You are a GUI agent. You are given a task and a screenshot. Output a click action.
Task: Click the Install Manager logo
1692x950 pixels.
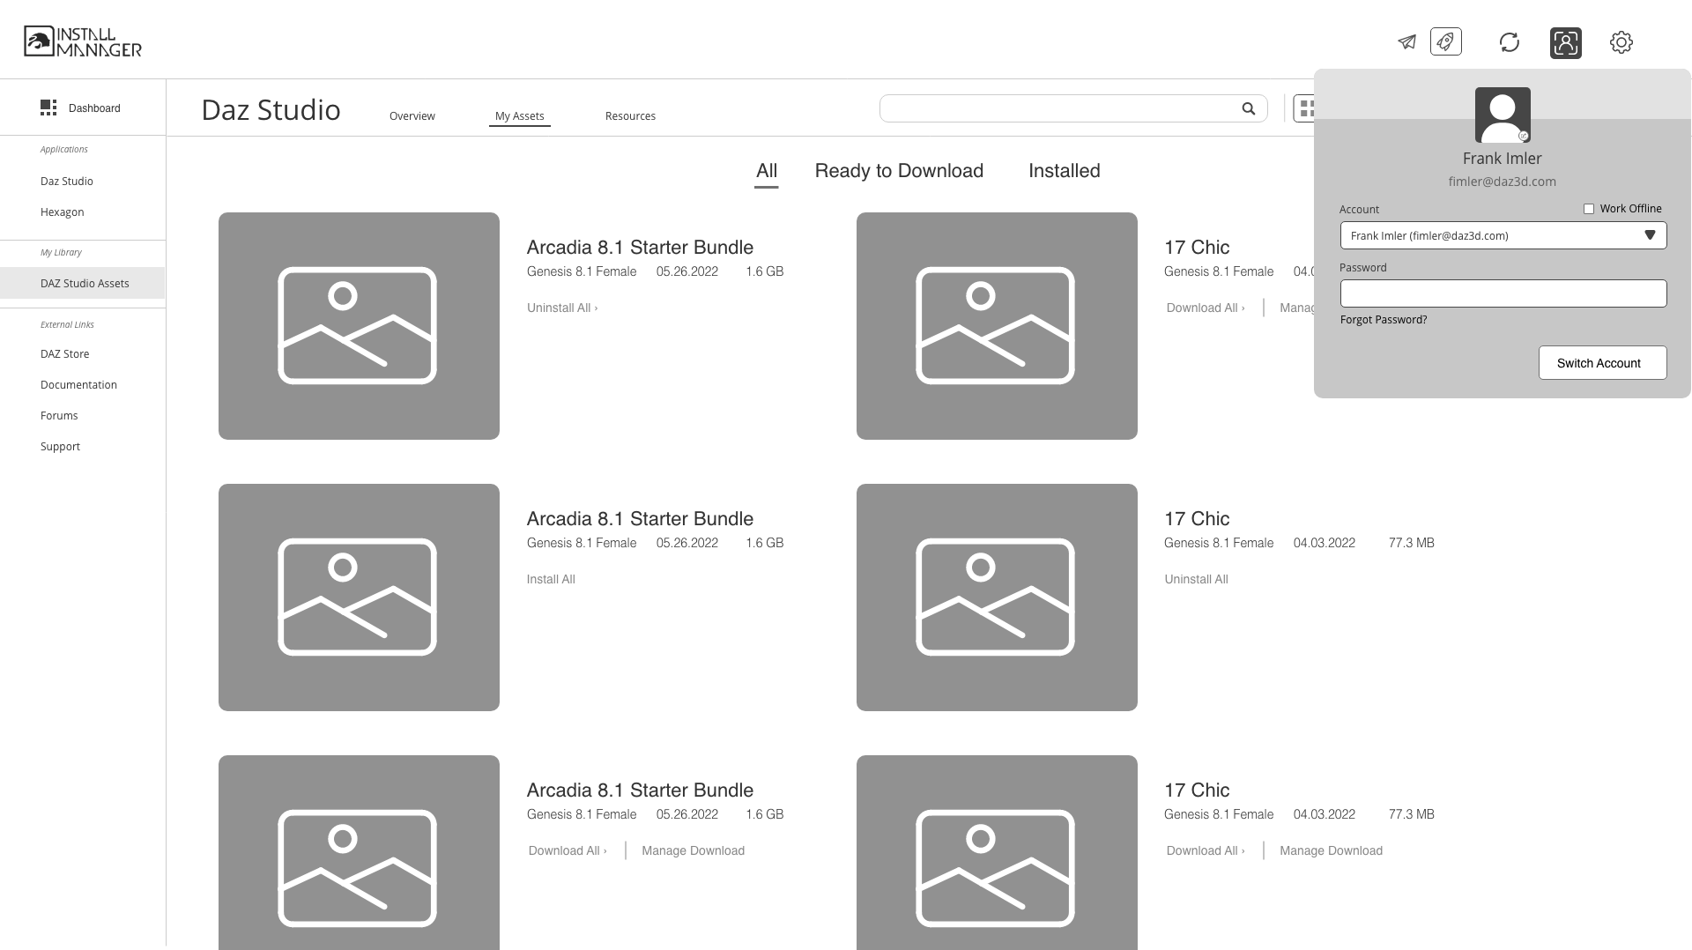pyautogui.click(x=83, y=41)
